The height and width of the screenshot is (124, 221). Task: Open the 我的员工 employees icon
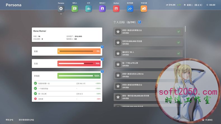102,9
